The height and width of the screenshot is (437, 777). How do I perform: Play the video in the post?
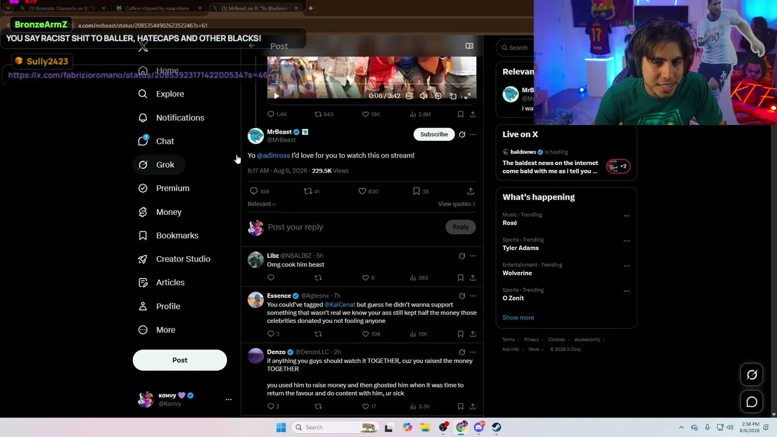(276, 96)
